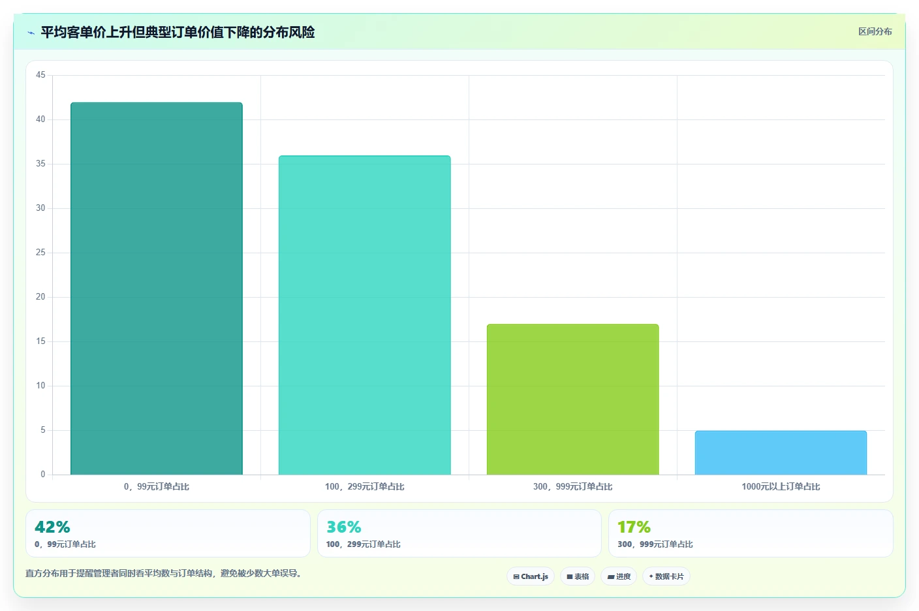This screenshot has width=919, height=611.
Task: Click the 区间分布 badge in the header
Action: click(x=875, y=31)
